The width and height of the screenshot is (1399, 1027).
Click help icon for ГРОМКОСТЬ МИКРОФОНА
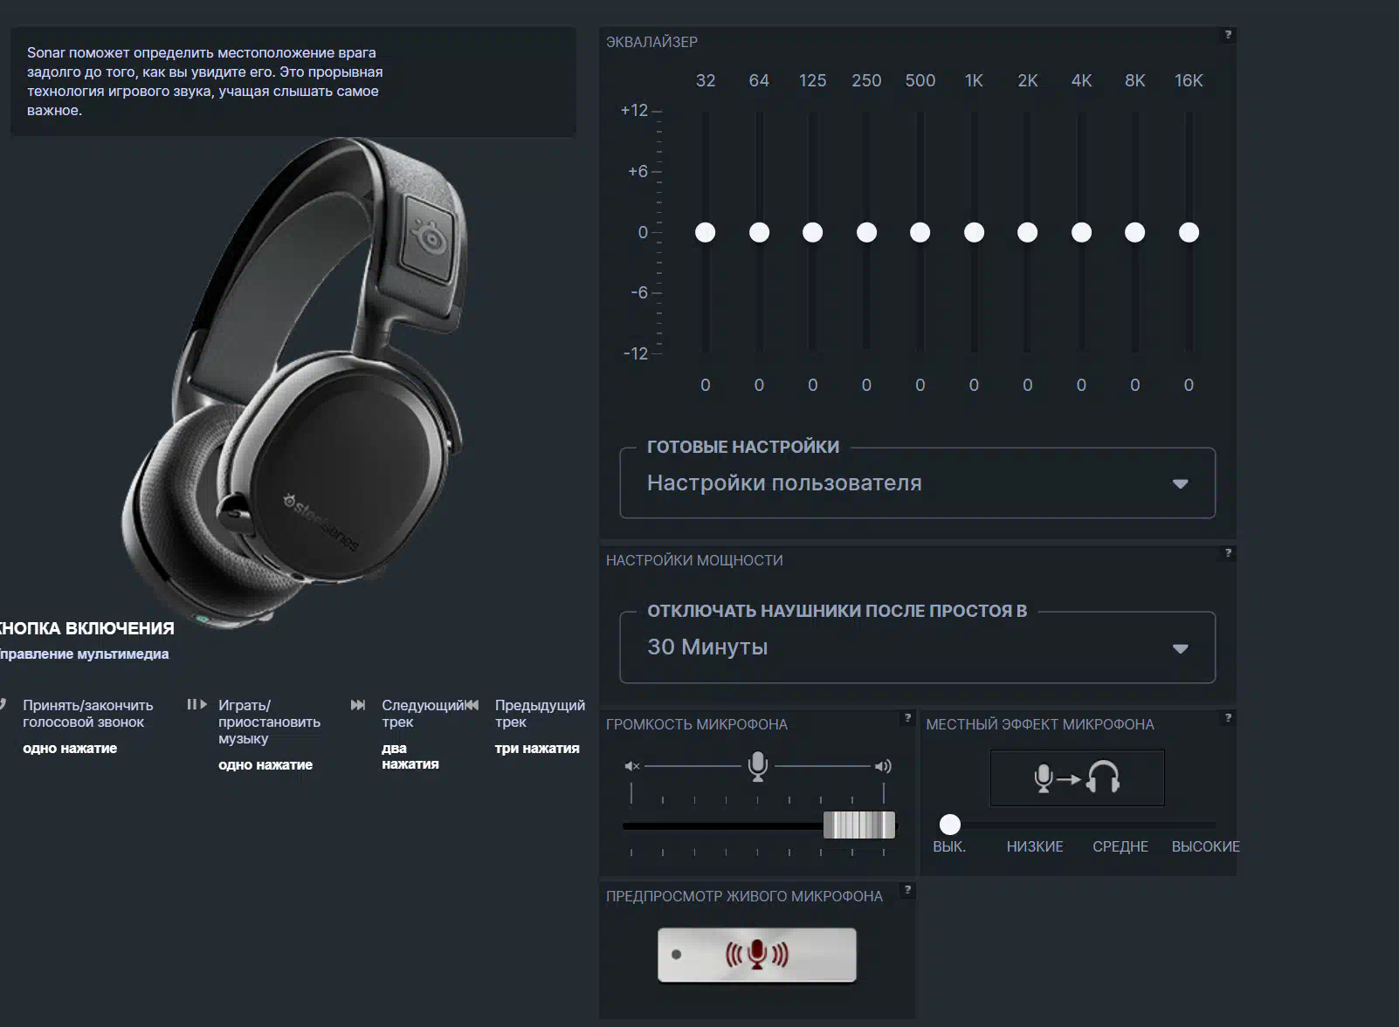[907, 718]
